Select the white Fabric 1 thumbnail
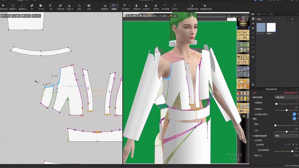The image size is (299, 168). click(271, 27)
